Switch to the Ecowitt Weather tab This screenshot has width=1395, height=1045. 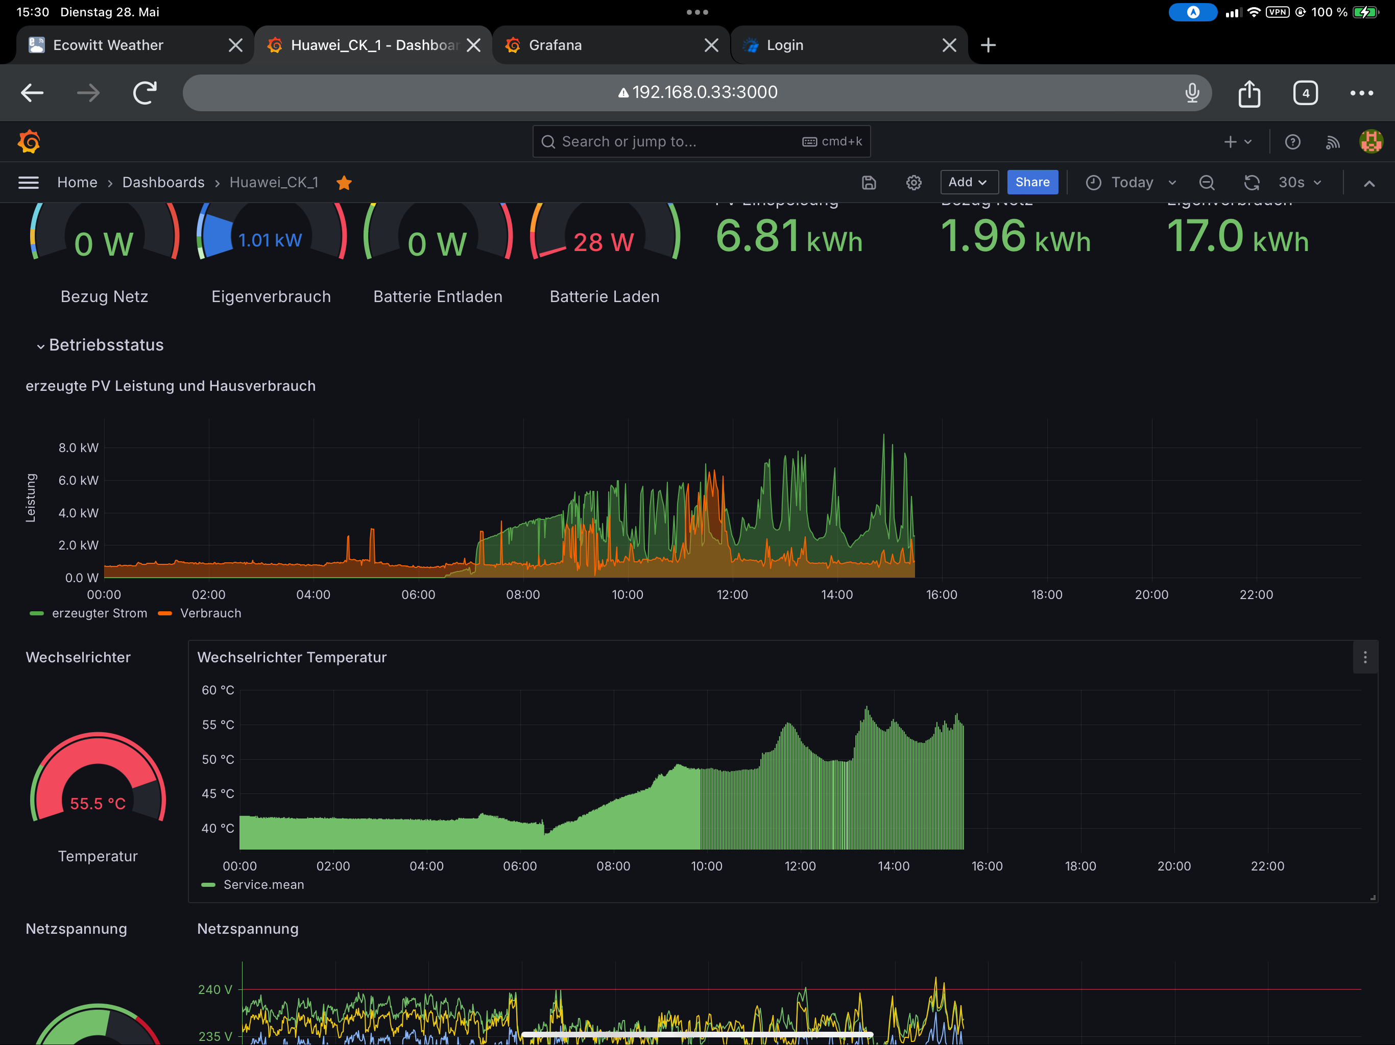point(108,45)
